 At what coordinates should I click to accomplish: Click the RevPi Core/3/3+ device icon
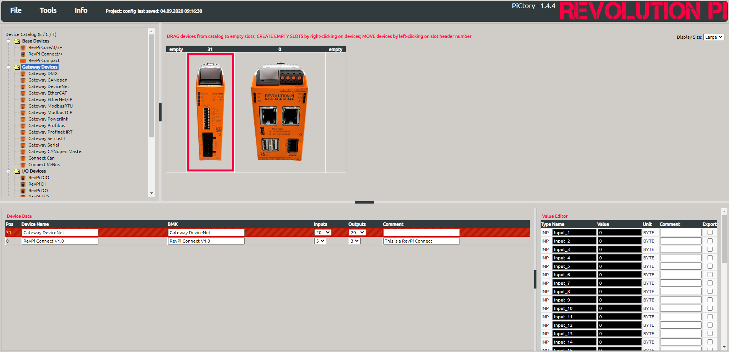pos(23,47)
